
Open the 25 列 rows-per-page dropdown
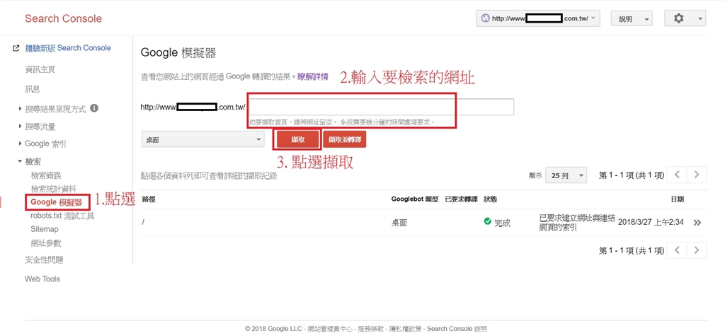[x=566, y=175]
